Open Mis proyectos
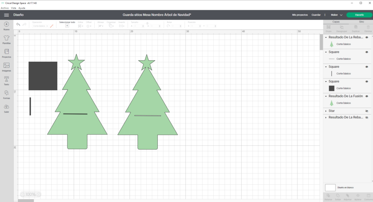Screen dimensions: 373x202 [300, 15]
